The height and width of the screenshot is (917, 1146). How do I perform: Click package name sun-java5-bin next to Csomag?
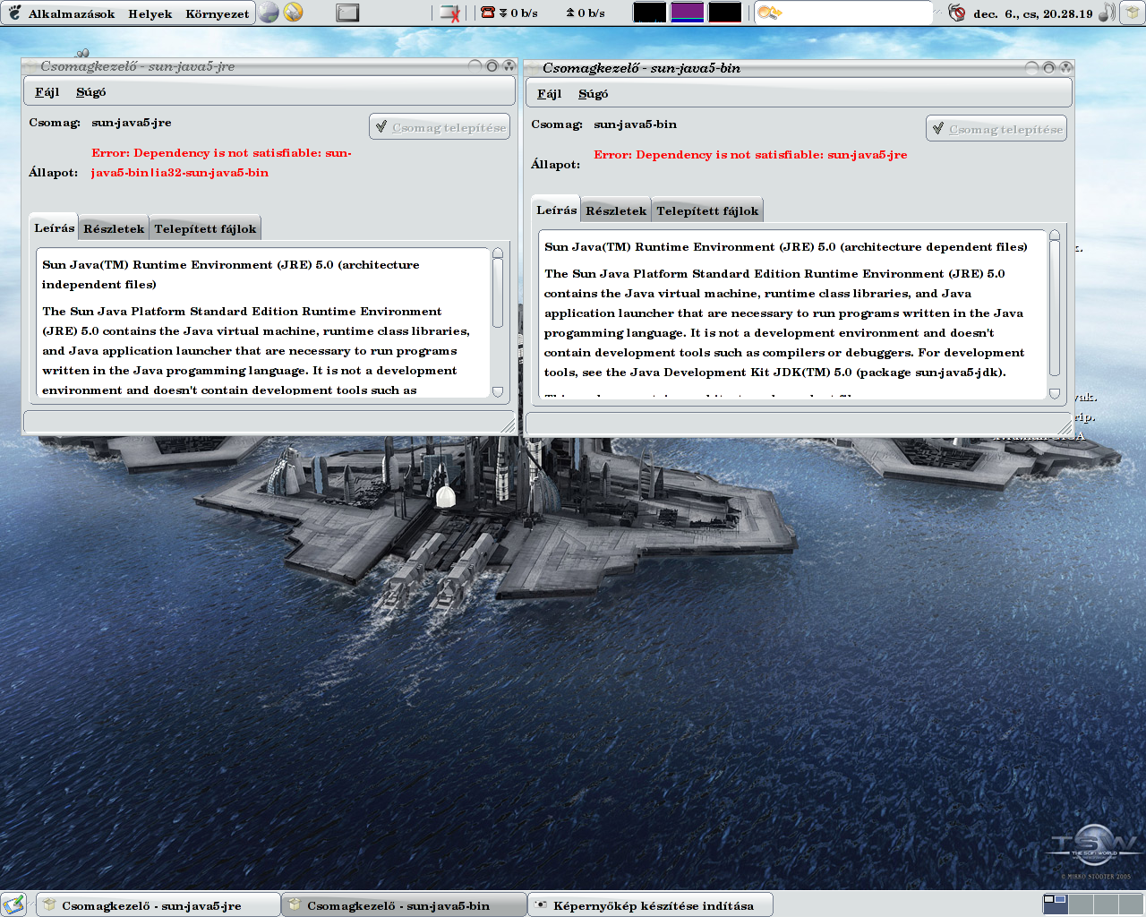[x=635, y=124]
